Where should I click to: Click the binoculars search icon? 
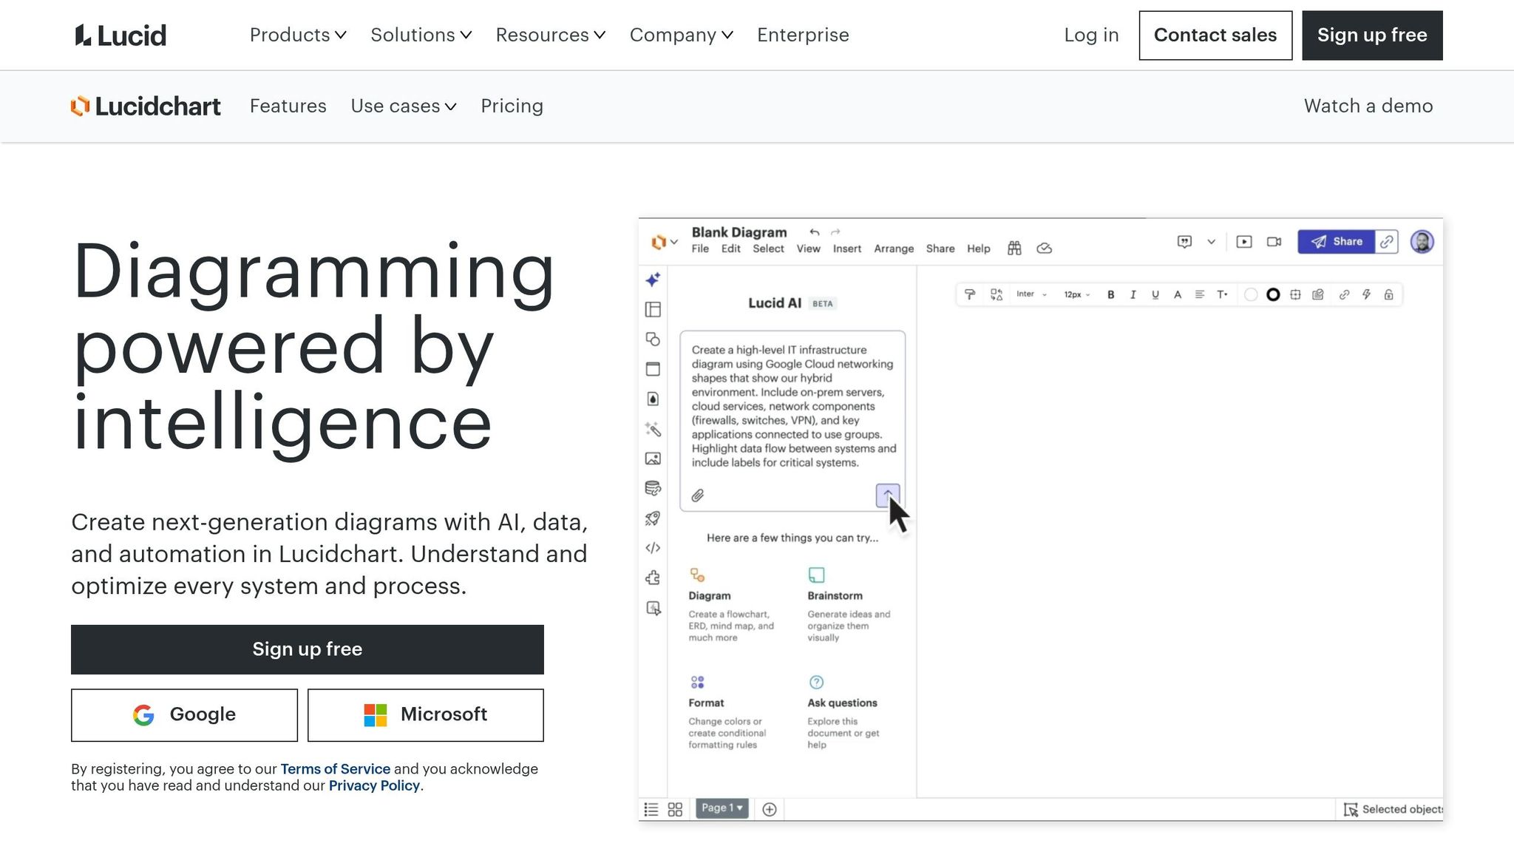(x=1014, y=248)
